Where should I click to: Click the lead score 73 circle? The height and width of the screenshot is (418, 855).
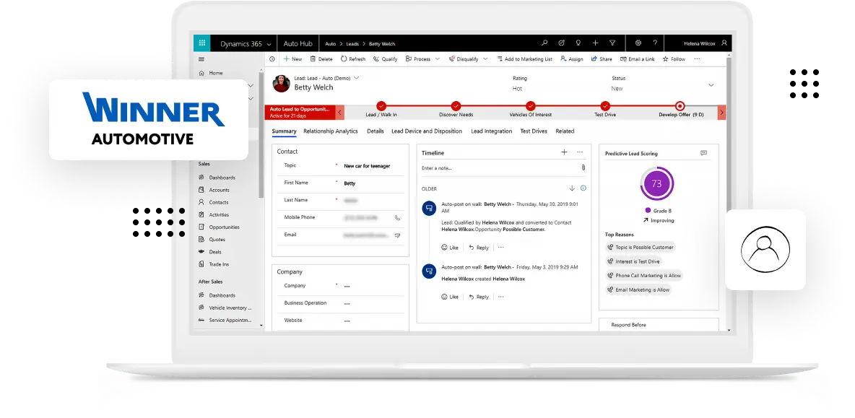click(656, 183)
